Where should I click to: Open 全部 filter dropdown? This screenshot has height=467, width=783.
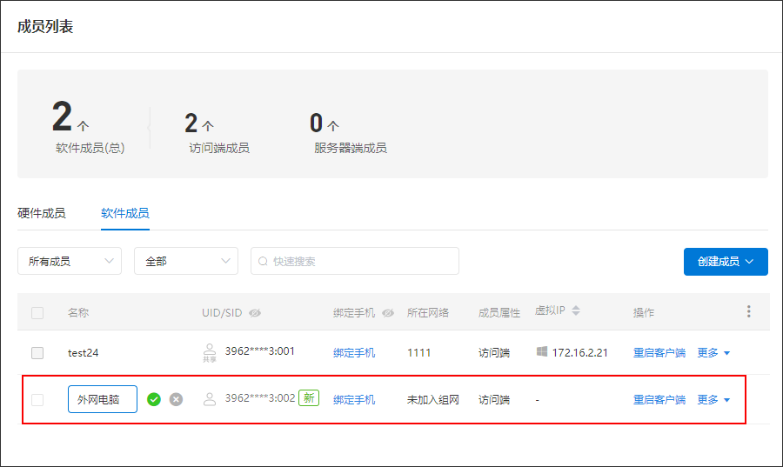pos(186,261)
